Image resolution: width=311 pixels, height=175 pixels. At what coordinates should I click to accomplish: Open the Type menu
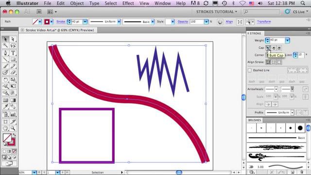pyautogui.click(x=94, y=3)
